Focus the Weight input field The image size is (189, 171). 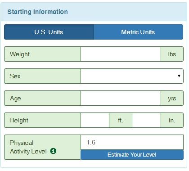tap(121, 54)
